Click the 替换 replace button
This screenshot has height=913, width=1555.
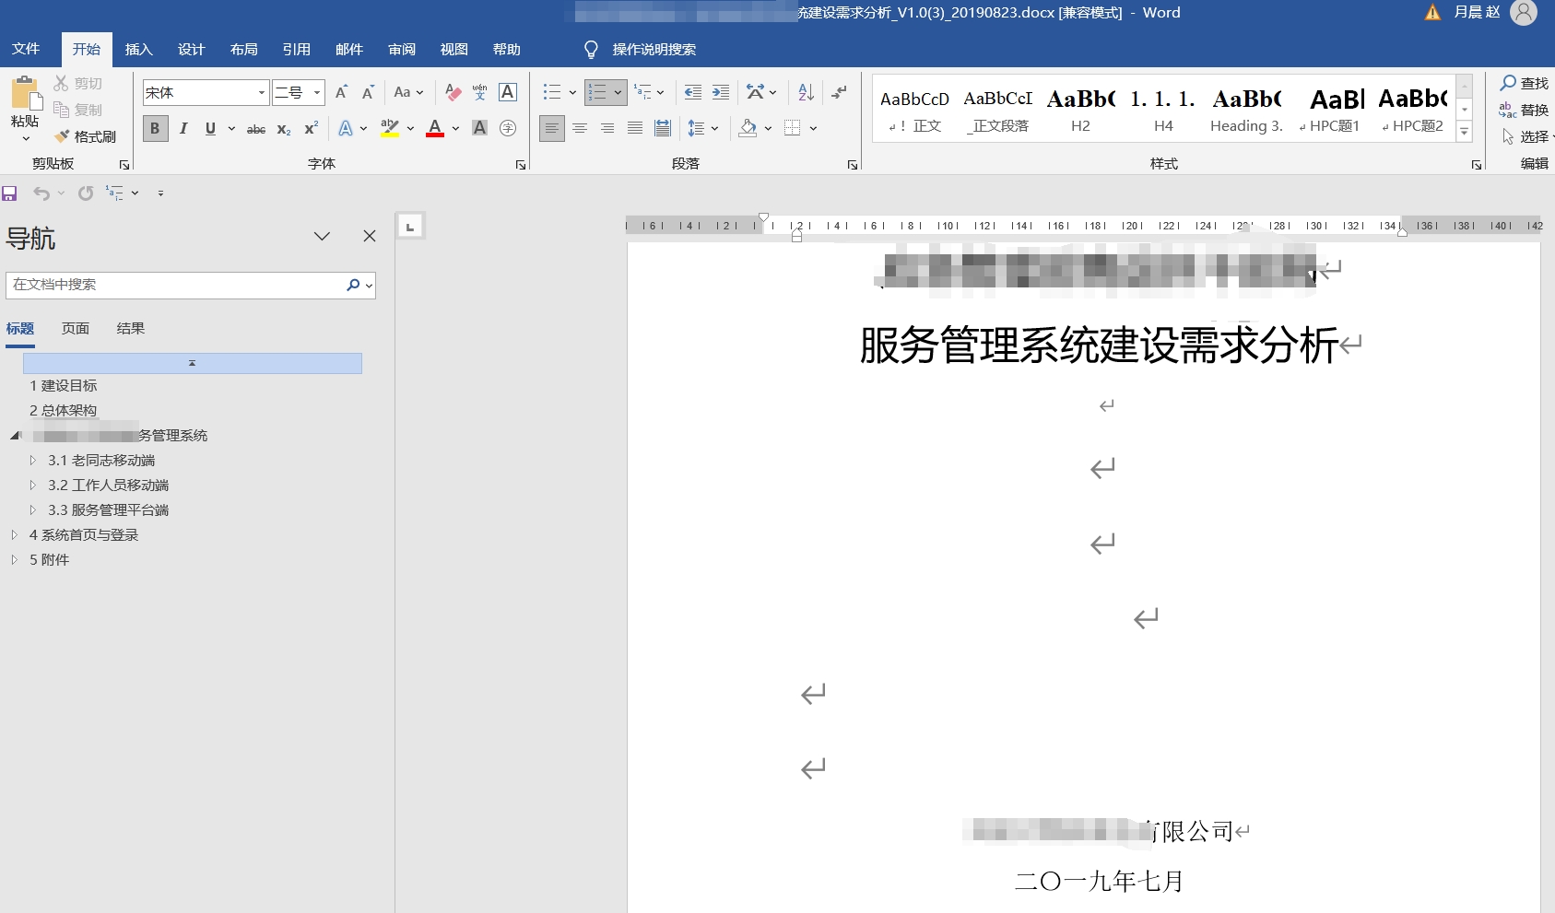[1525, 110]
